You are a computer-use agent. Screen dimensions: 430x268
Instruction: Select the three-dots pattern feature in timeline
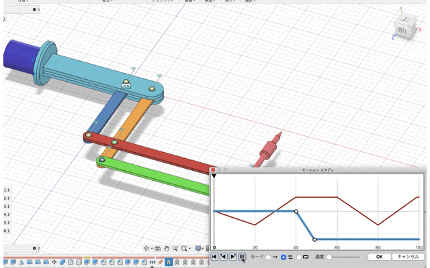(x=153, y=262)
